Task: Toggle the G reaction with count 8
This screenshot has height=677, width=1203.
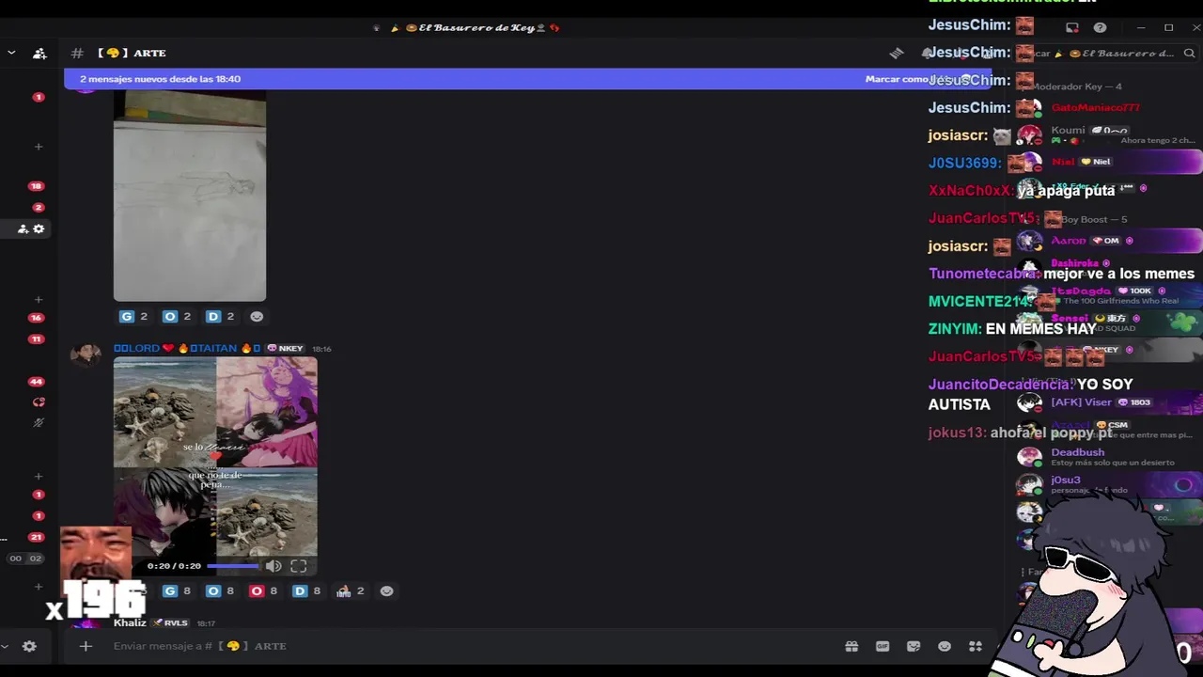Action: pos(176,590)
